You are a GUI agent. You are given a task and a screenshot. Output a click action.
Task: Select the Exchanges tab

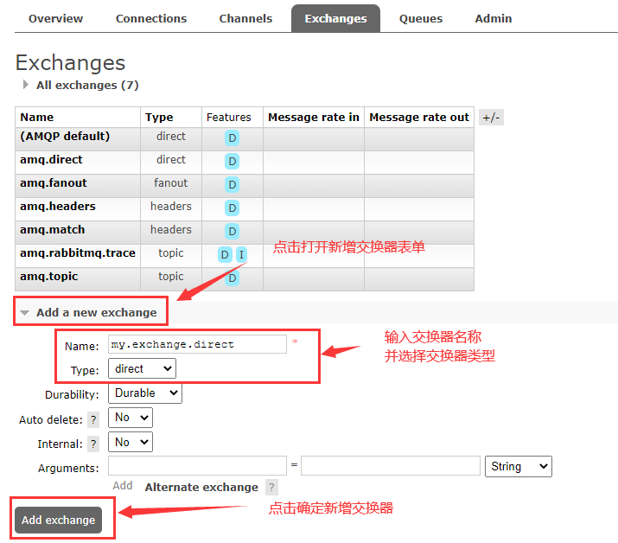pyautogui.click(x=336, y=18)
